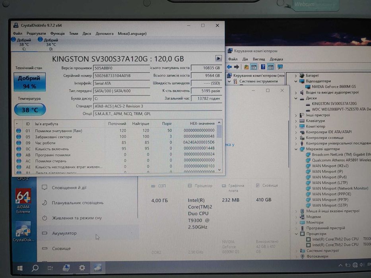Open Довідка menu in Керування комп'ютером
Screen dimensions: 371x278
click(276, 59)
